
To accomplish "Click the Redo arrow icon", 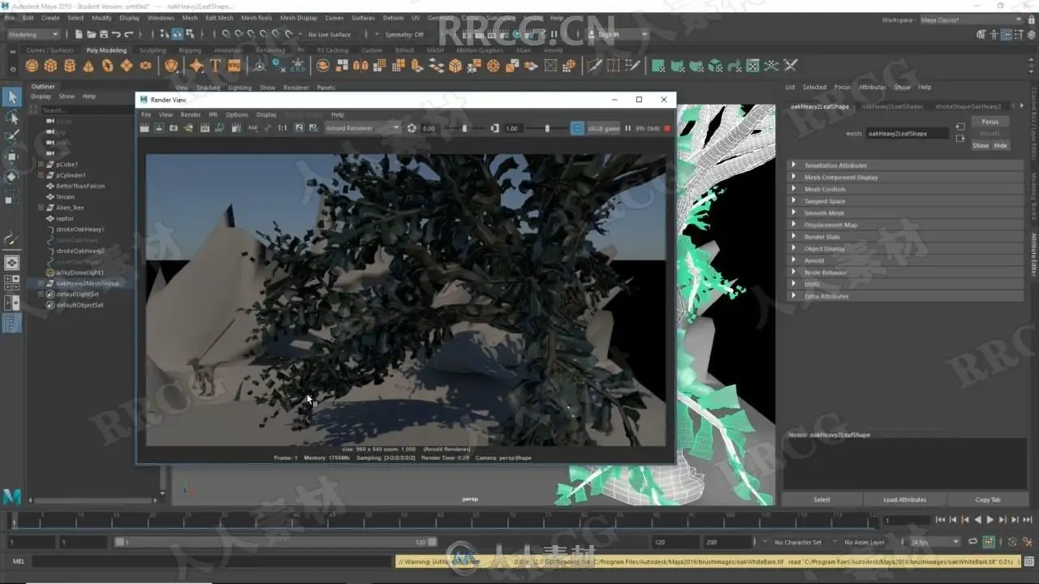I will (x=130, y=34).
